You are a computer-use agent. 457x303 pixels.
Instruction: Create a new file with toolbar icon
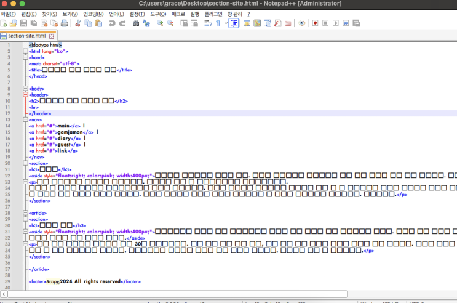point(4,23)
